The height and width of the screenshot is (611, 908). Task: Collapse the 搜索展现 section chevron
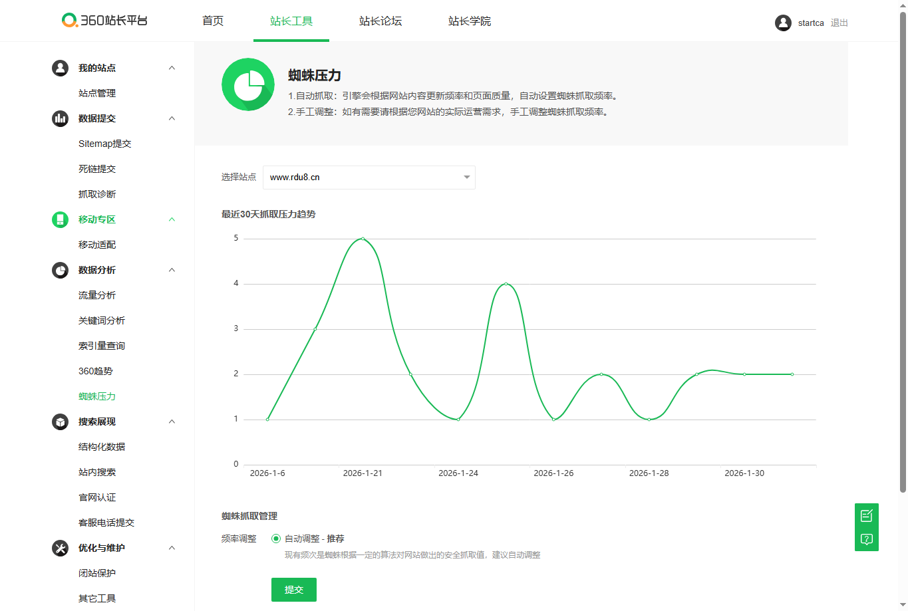pos(172,422)
